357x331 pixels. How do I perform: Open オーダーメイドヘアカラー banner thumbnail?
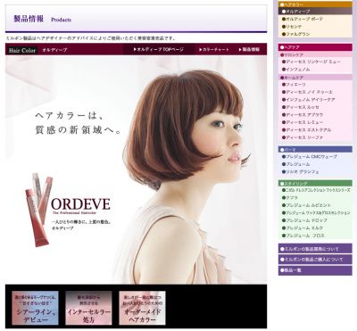pyautogui.click(x=142, y=308)
